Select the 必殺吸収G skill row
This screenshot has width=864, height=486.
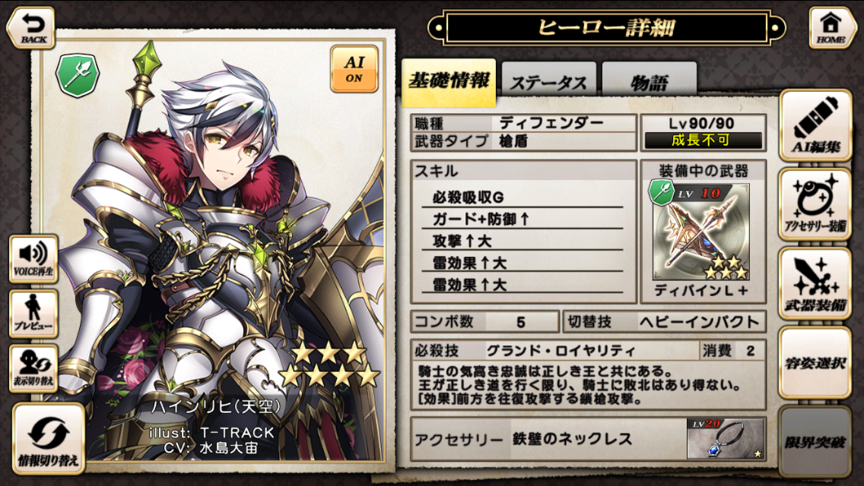pos(523,197)
